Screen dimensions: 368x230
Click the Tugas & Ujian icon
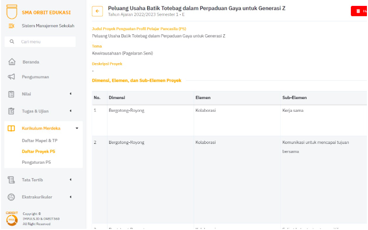click(x=11, y=111)
